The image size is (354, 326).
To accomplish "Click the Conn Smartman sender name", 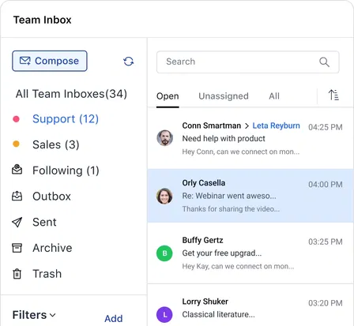I will (x=212, y=126).
